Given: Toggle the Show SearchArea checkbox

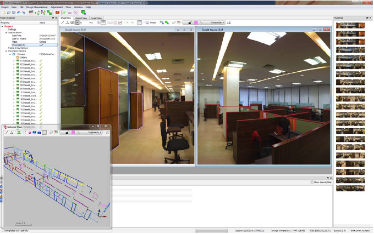Looking at the screenshot, I should tap(312, 182).
